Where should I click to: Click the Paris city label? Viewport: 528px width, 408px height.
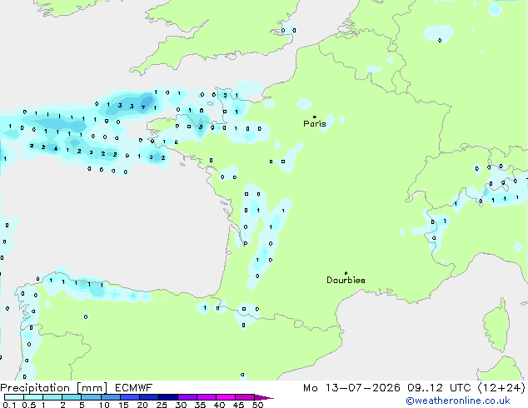pos(315,123)
